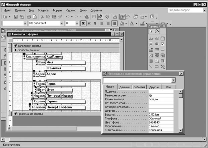Click the Область данных section bar

click(66, 50)
